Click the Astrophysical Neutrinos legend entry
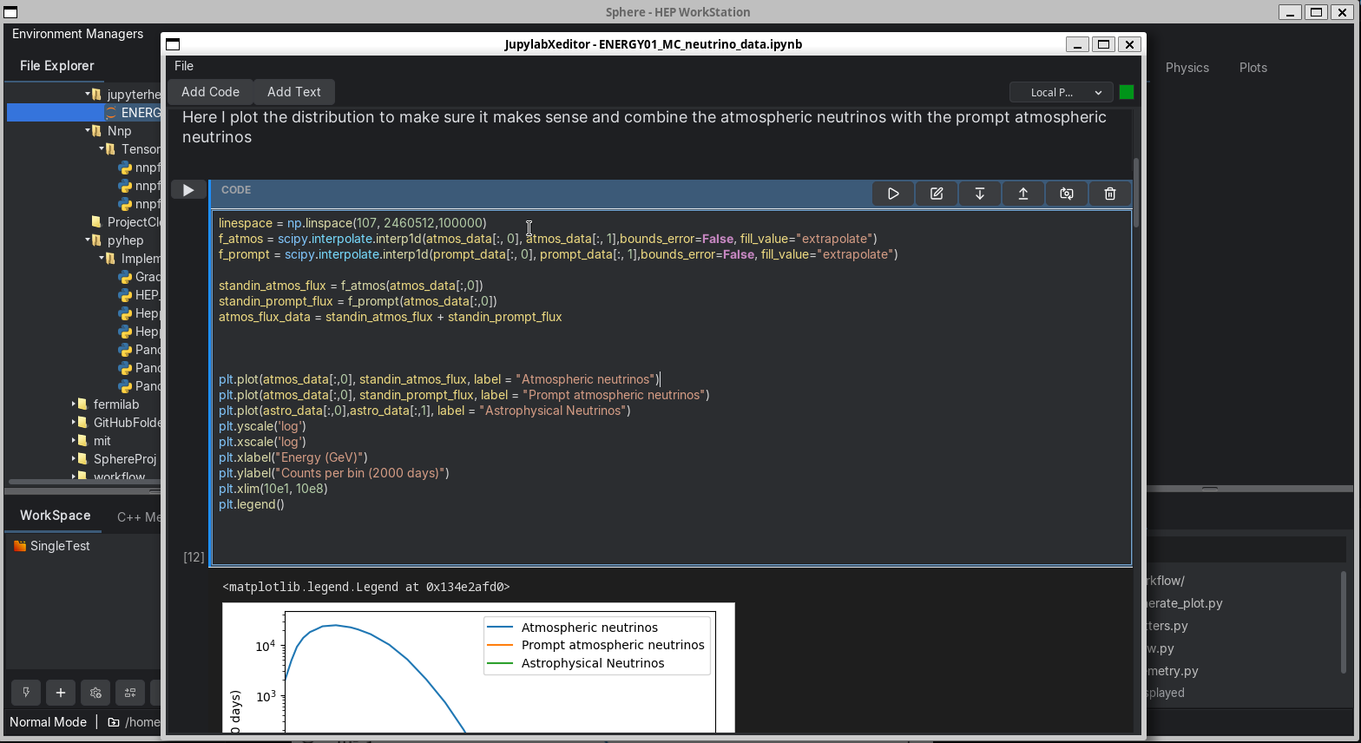The image size is (1361, 743). point(593,663)
